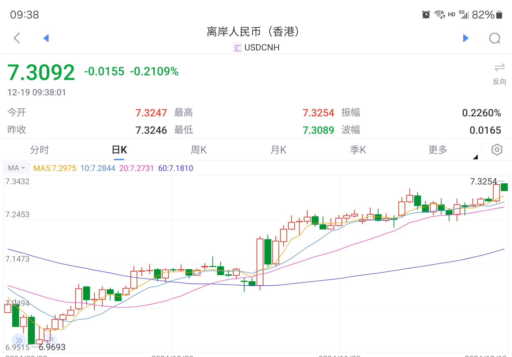Image resolution: width=512 pixels, height=357 pixels.
Task: Tap the percent change -0.2109%
Action: pos(154,71)
